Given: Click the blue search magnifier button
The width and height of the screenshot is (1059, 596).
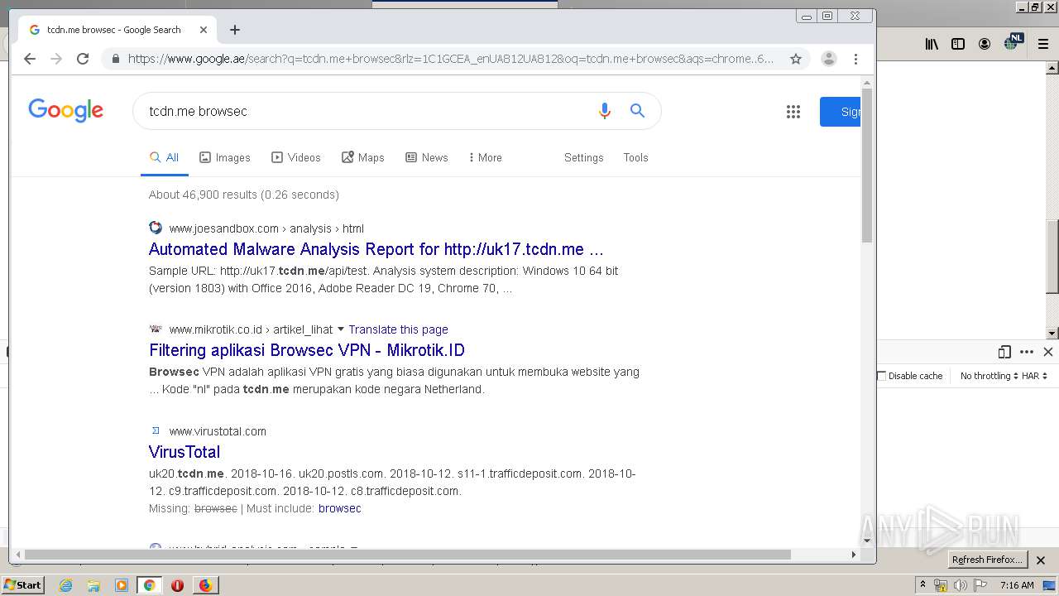Looking at the screenshot, I should pos(637,111).
